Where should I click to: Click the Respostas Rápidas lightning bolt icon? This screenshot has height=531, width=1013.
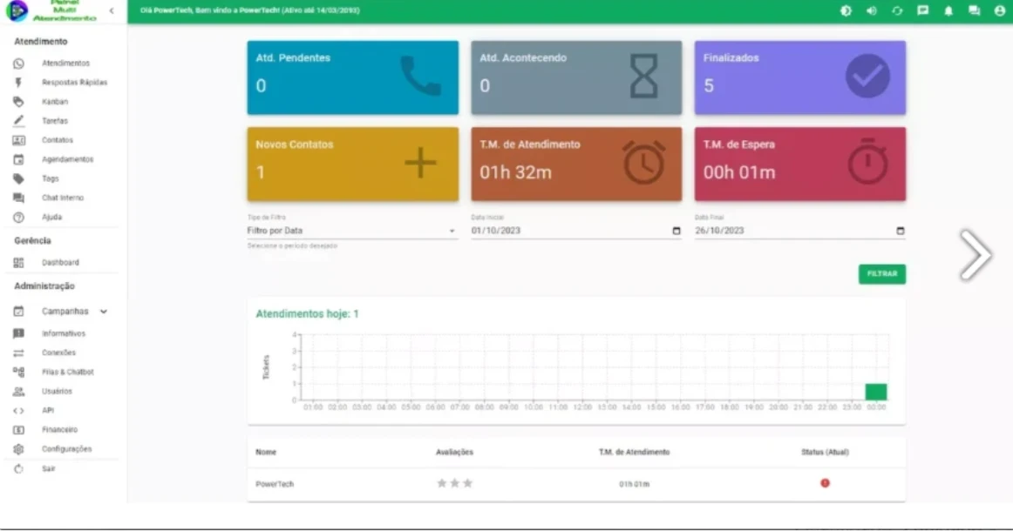tap(18, 83)
